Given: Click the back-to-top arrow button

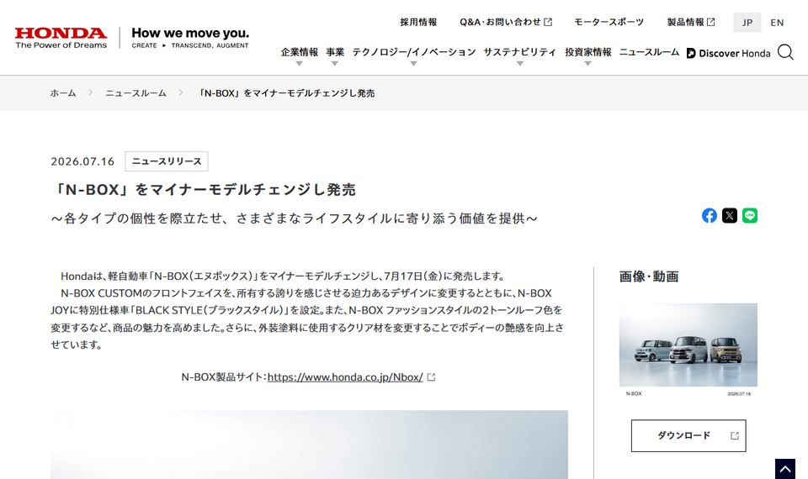Looking at the screenshot, I should tap(784, 469).
